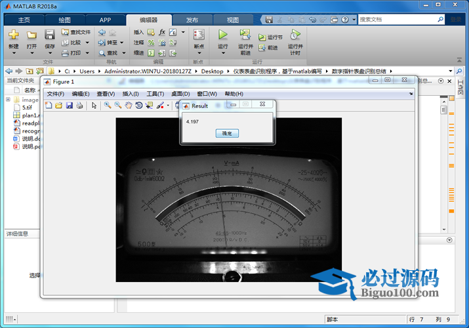Switch to the APP tab
This screenshot has height=328, width=469.
click(x=106, y=20)
